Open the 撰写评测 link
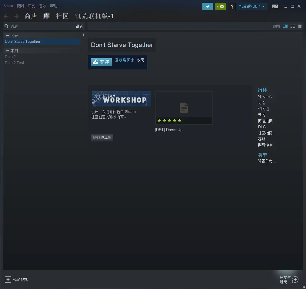 [x=265, y=145]
